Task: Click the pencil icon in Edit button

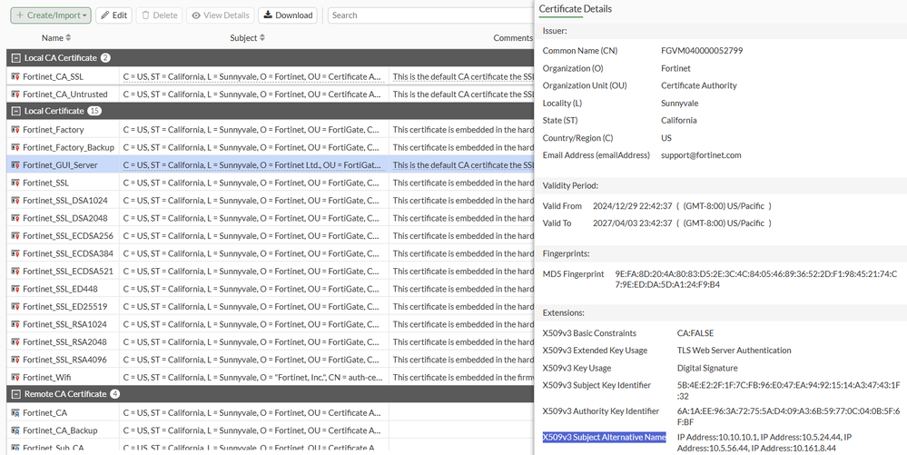Action: 104,15
